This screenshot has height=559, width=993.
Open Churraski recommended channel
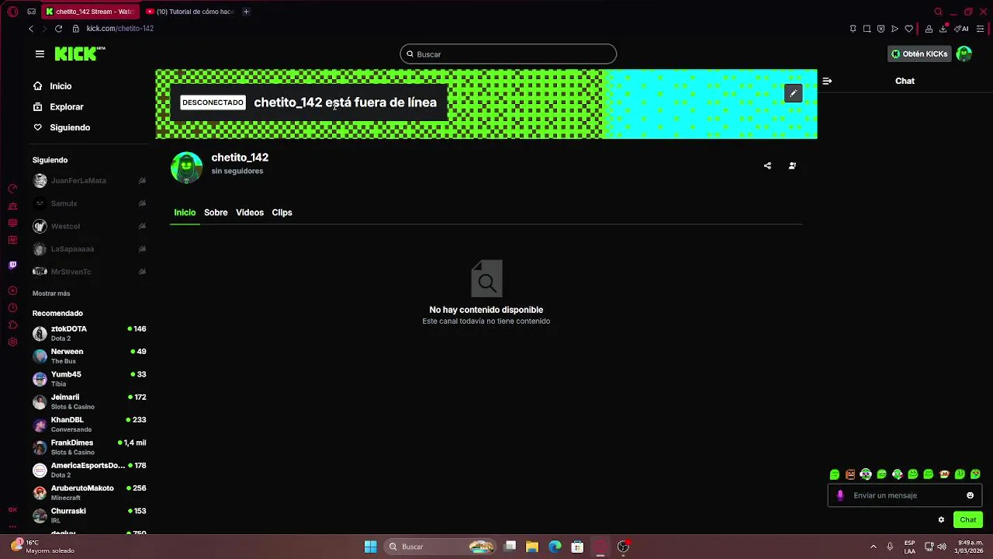pos(89,516)
